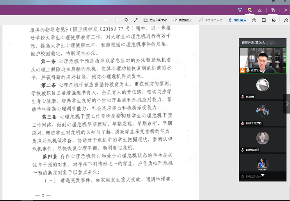Screen dimensions: 290x201
Task: Select the ballpoint pen annotation tool
Action: pyautogui.click(x=240, y=10)
